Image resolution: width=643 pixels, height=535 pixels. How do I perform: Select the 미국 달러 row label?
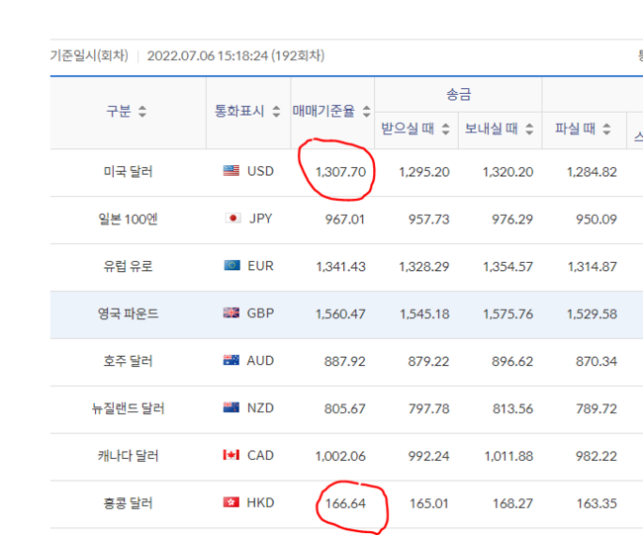pos(128,172)
